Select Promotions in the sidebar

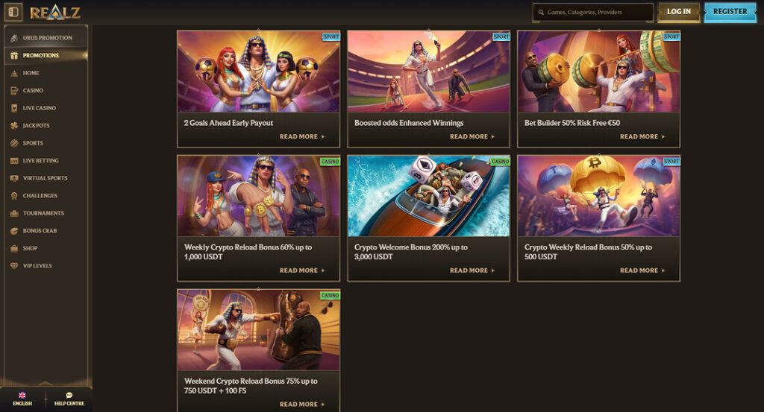tap(46, 55)
